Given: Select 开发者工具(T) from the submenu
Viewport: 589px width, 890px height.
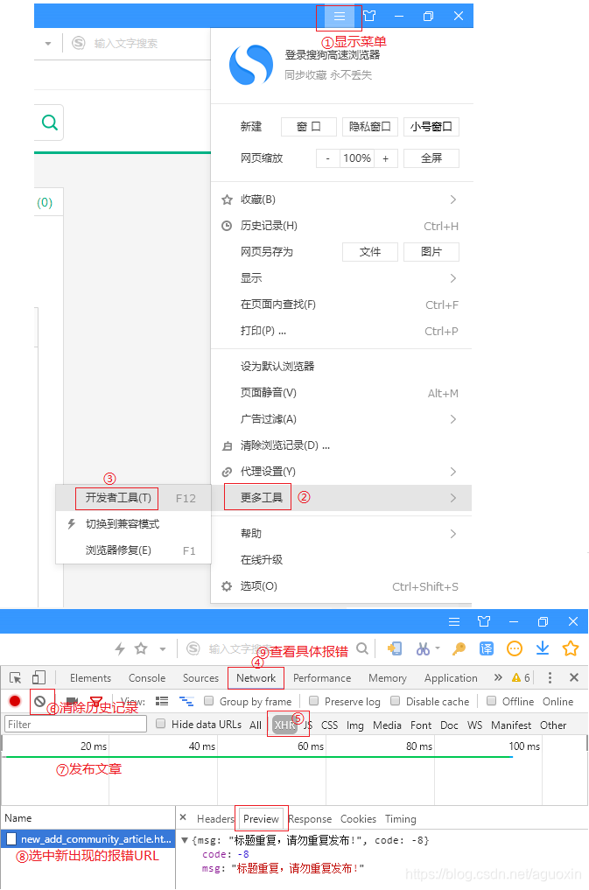Looking at the screenshot, I should [x=133, y=498].
